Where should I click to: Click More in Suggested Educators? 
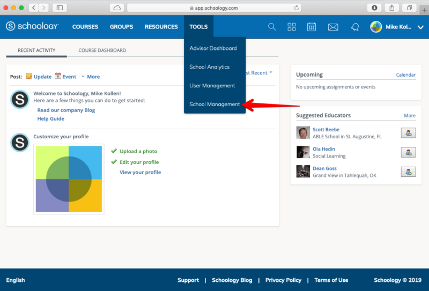coord(410,116)
